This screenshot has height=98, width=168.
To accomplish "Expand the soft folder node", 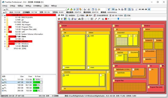I will [5, 32].
